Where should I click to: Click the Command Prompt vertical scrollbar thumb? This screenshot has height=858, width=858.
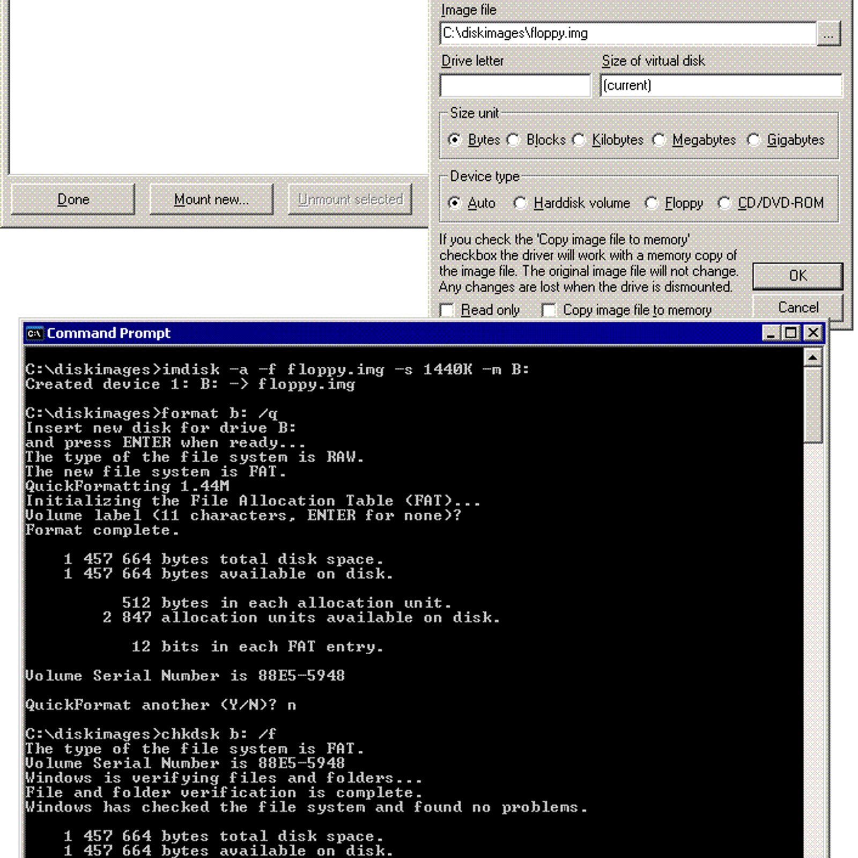click(x=813, y=405)
